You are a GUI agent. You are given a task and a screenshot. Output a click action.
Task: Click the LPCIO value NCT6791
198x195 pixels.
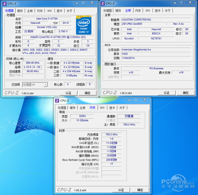click(156, 38)
